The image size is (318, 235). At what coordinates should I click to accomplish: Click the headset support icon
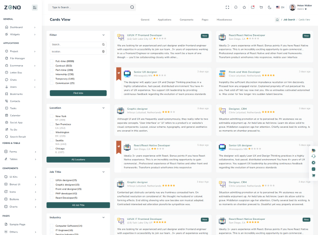pyautogui.click(x=313, y=156)
